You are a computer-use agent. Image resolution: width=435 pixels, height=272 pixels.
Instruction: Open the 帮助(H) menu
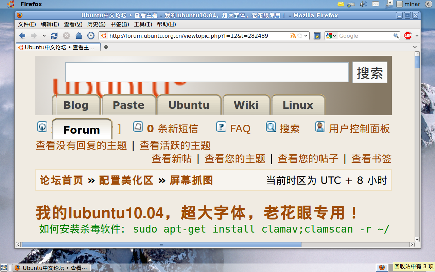(x=166, y=24)
